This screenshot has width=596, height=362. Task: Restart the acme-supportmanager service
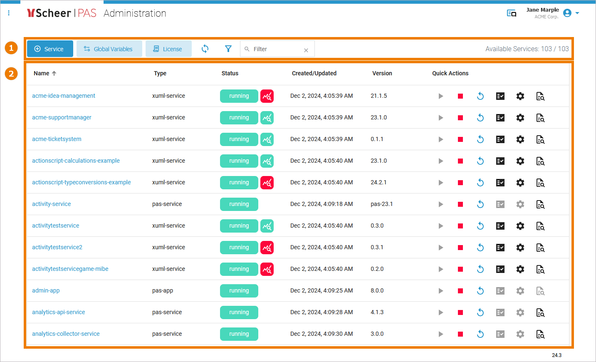[x=480, y=118]
